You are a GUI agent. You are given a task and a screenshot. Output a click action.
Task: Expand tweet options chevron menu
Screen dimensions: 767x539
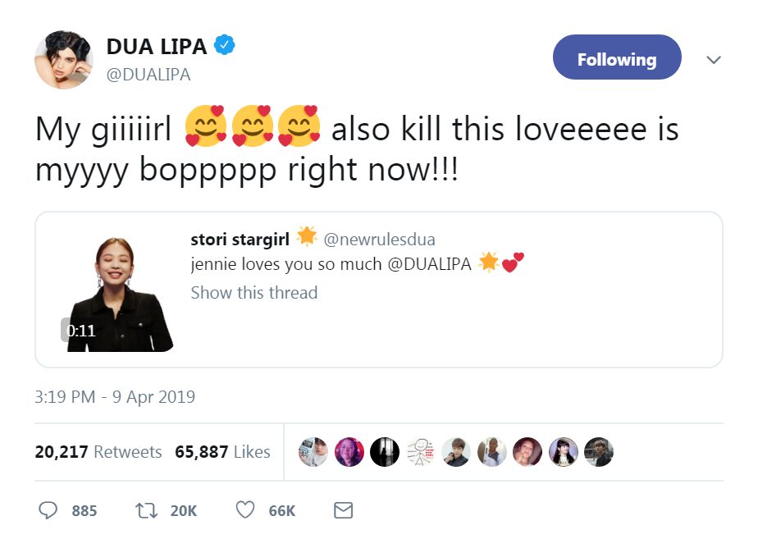(x=714, y=60)
